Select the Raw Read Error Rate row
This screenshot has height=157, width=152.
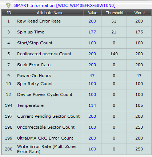pos(76,21)
